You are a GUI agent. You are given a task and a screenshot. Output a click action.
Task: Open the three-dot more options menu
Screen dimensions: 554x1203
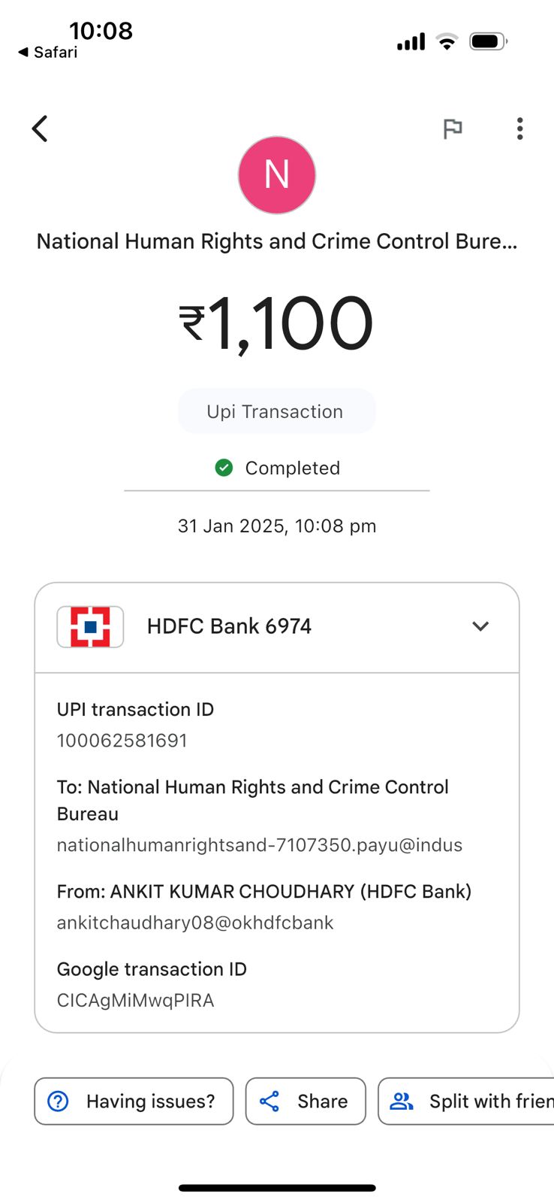click(519, 129)
